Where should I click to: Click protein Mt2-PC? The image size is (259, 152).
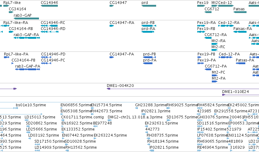coord(218,72)
